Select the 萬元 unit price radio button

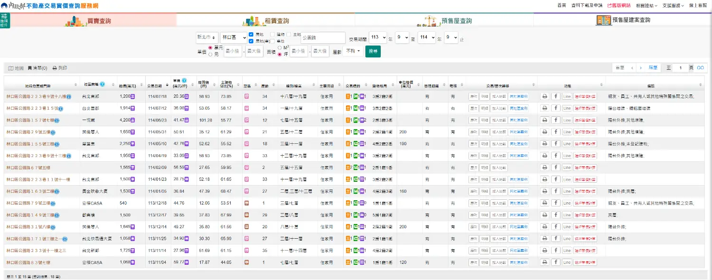click(x=211, y=47)
